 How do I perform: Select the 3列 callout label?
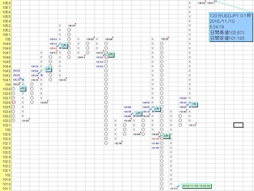pyautogui.click(x=65, y=46)
